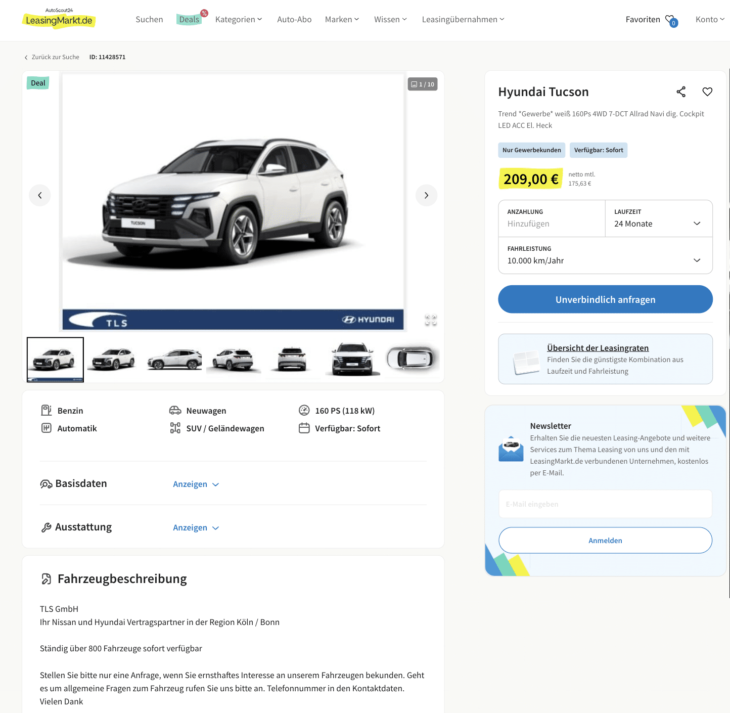Screen dimensions: 730x713
Task: Open the Deals navigation item
Action: [x=189, y=19]
